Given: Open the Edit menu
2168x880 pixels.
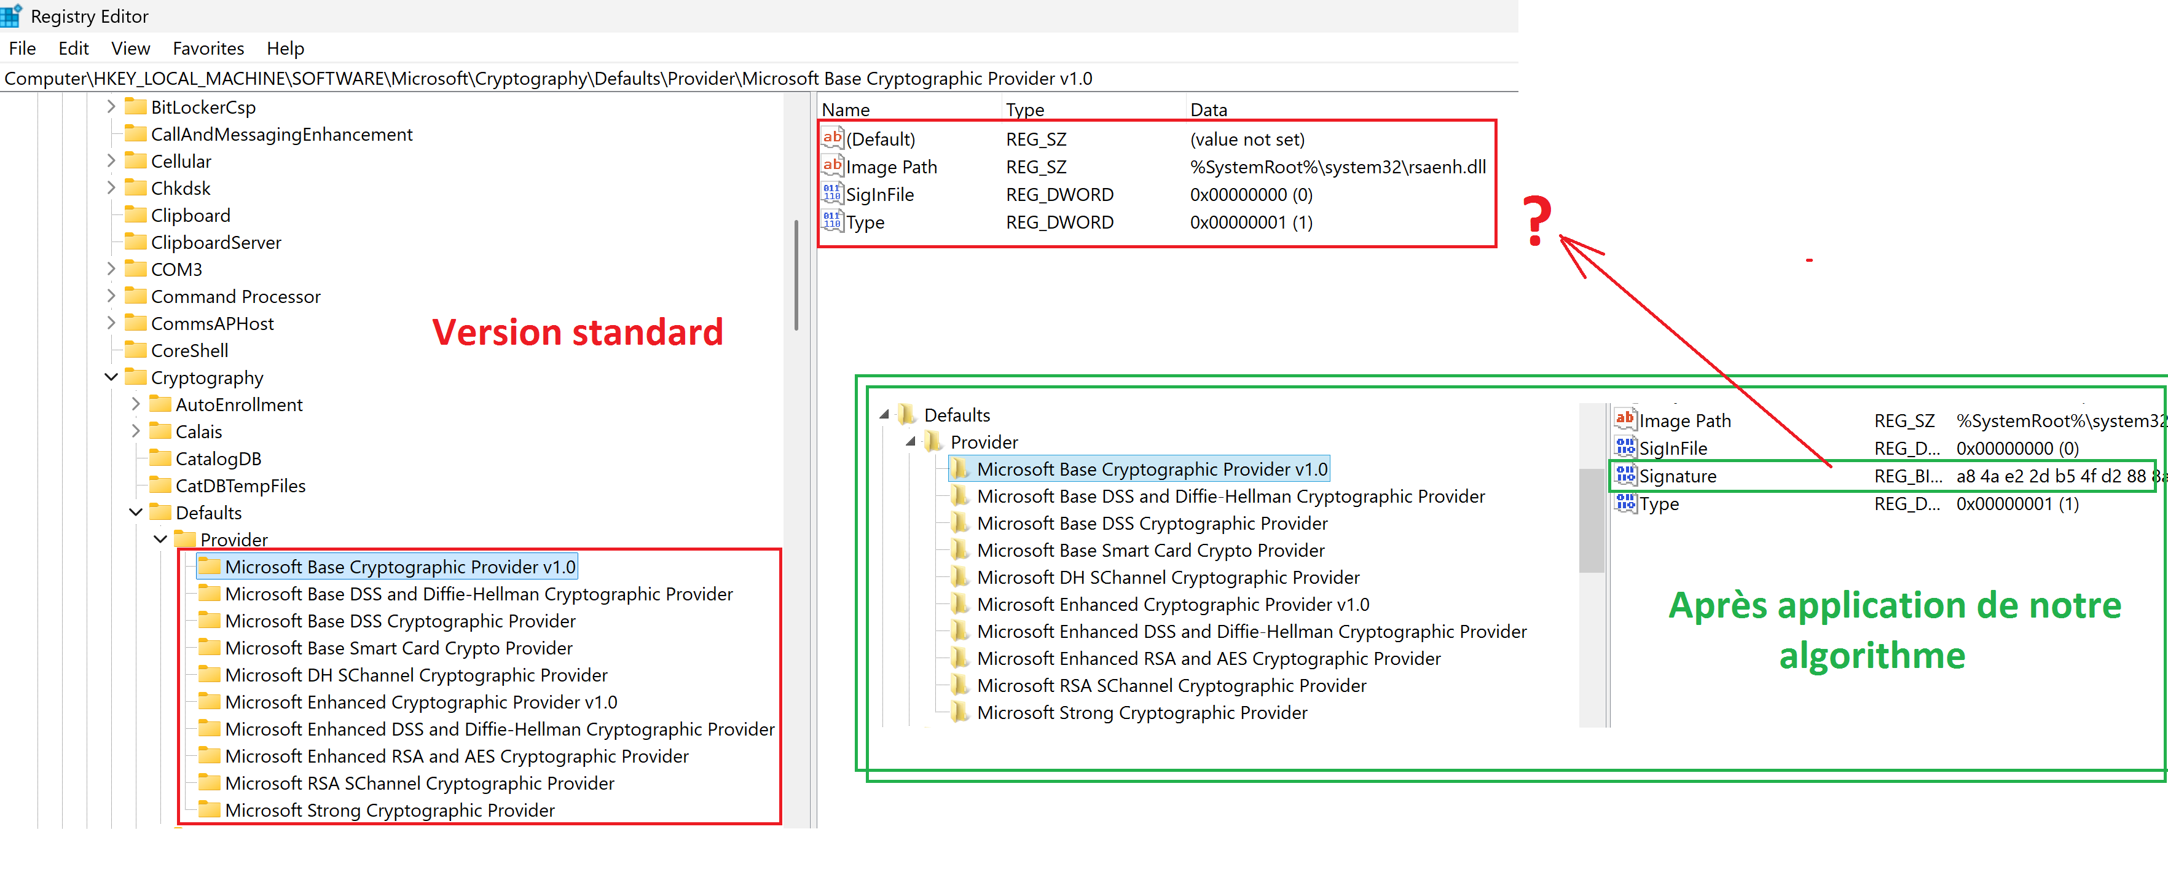Looking at the screenshot, I should [x=73, y=49].
